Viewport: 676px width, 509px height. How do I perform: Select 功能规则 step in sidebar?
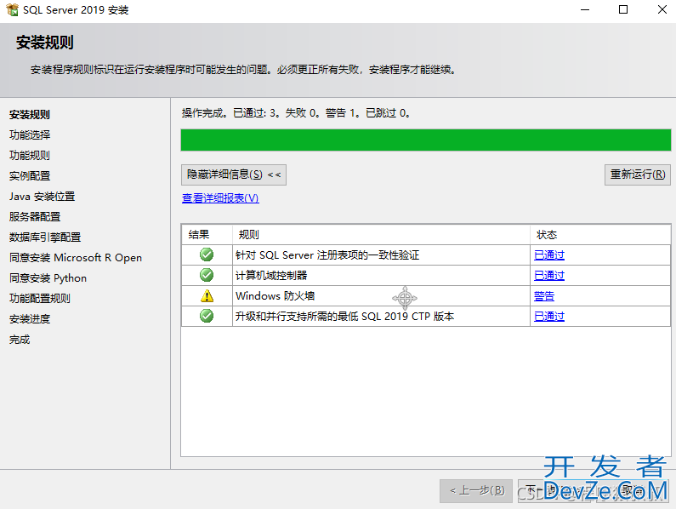pos(30,156)
